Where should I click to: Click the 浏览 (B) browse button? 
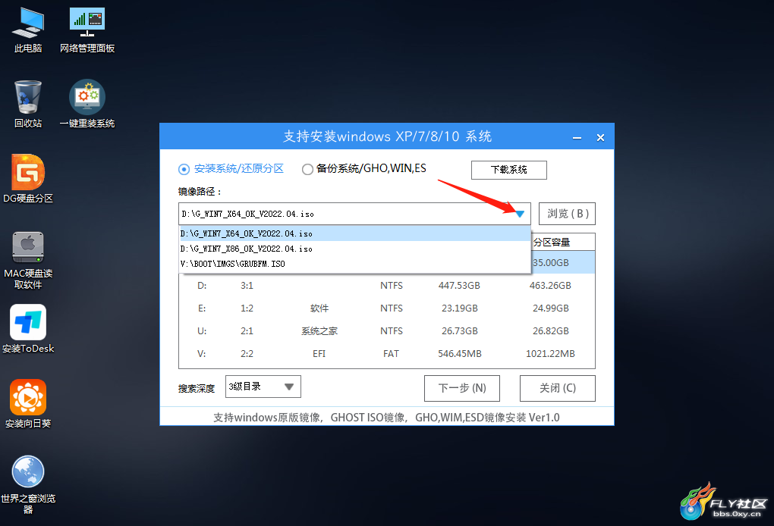[567, 214]
